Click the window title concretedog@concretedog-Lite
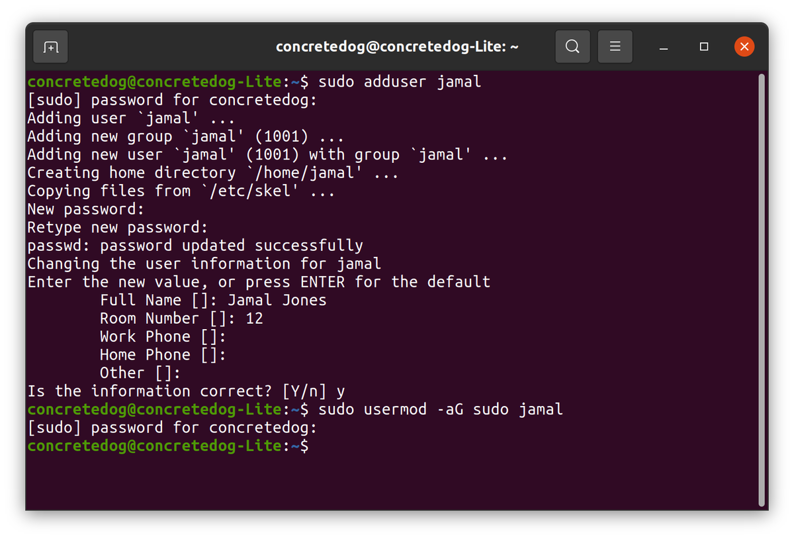Image resolution: width=794 pixels, height=539 pixels. (396, 47)
